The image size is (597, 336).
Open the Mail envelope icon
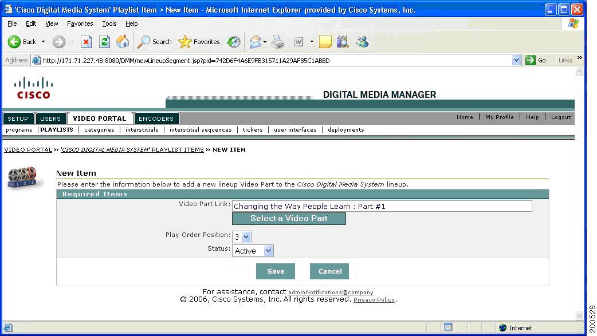(254, 42)
